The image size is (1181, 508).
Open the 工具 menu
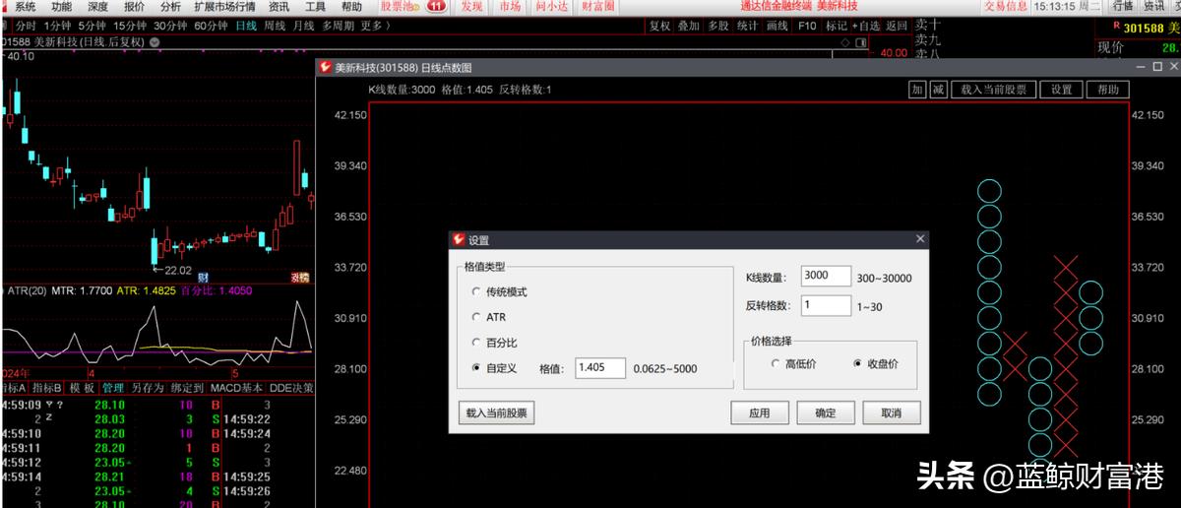click(315, 7)
